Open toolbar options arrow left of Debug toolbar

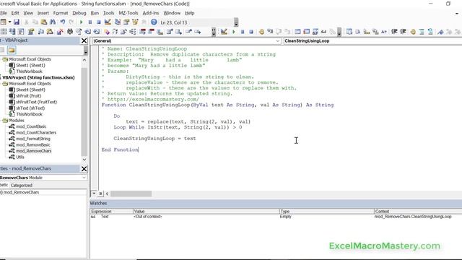tap(214, 32)
